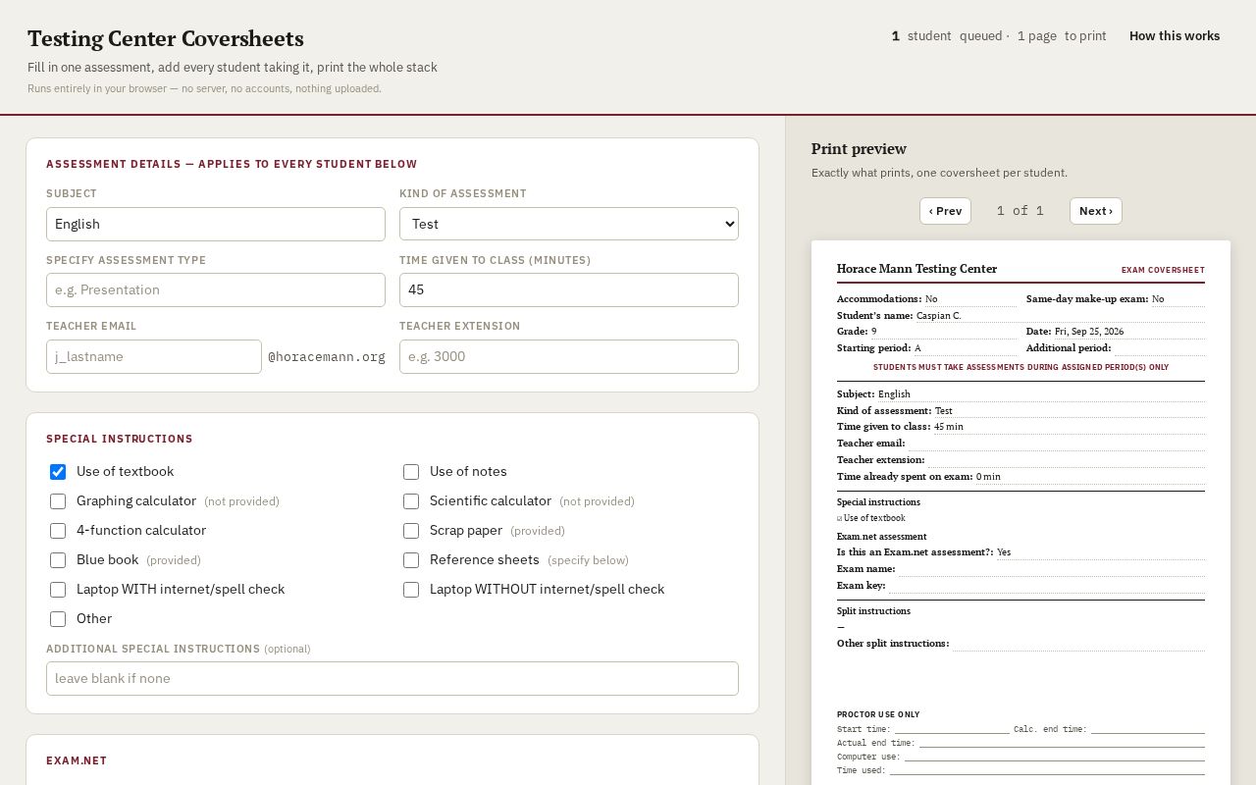Click the Subject input field
The height and width of the screenshot is (785, 1256).
(x=216, y=224)
